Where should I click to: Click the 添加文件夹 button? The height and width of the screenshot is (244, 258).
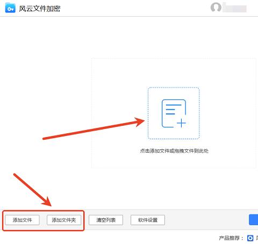(64, 220)
